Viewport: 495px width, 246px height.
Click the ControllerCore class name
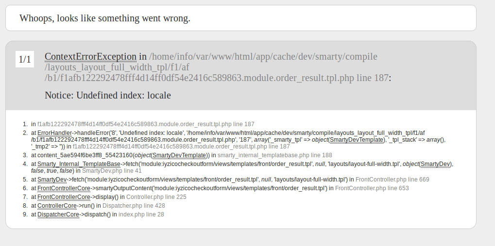(x=57, y=206)
